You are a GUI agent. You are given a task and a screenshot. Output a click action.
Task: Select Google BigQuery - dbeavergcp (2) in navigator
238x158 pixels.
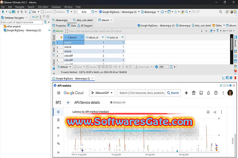point(24,30)
